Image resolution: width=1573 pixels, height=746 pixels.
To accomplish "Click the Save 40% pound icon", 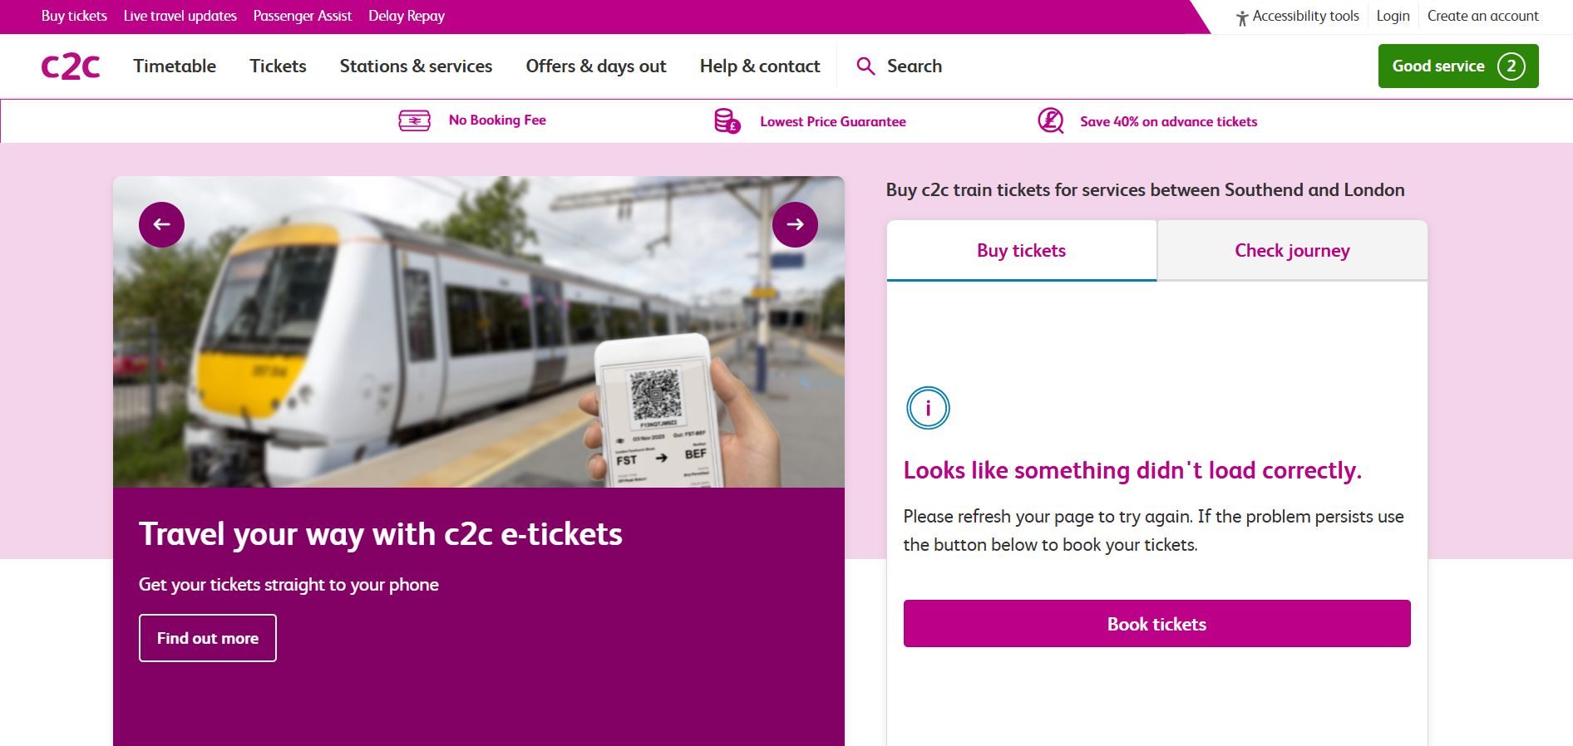I will (x=1051, y=121).
